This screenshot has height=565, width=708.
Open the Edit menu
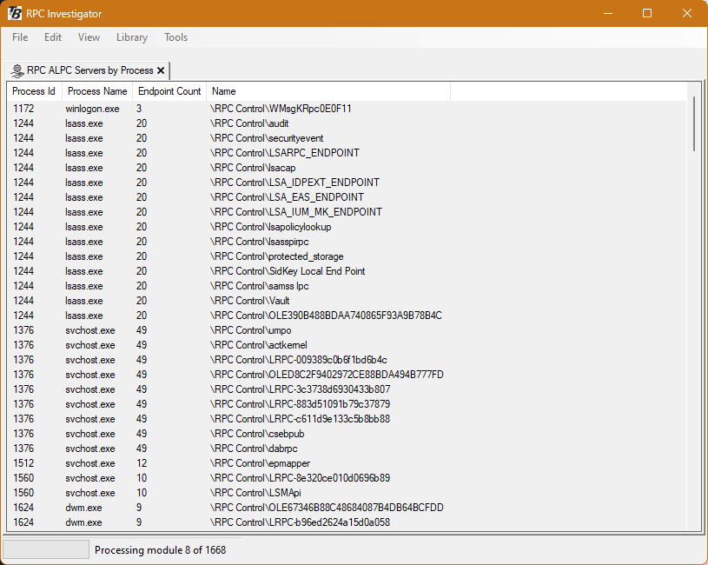pyautogui.click(x=53, y=37)
